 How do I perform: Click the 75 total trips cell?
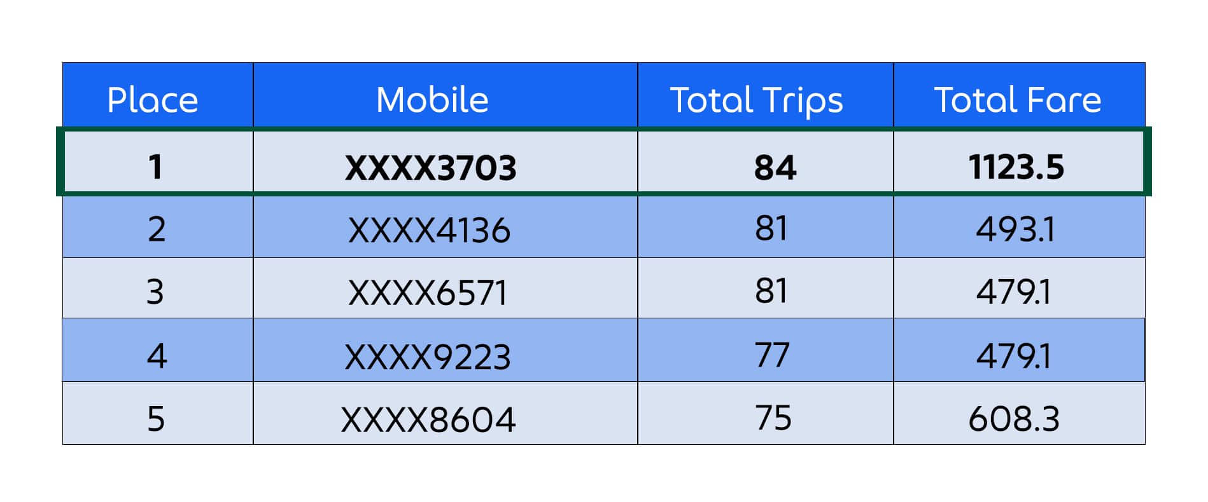click(766, 413)
